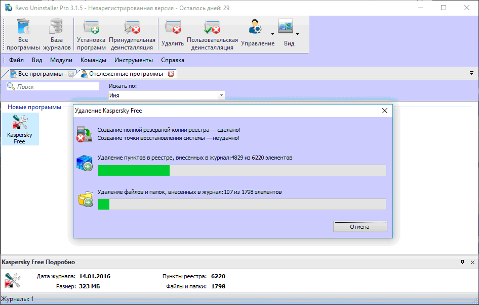The image size is (479, 305).
Task: Click the Kaspersky icon in details panel
Action: 13,280
